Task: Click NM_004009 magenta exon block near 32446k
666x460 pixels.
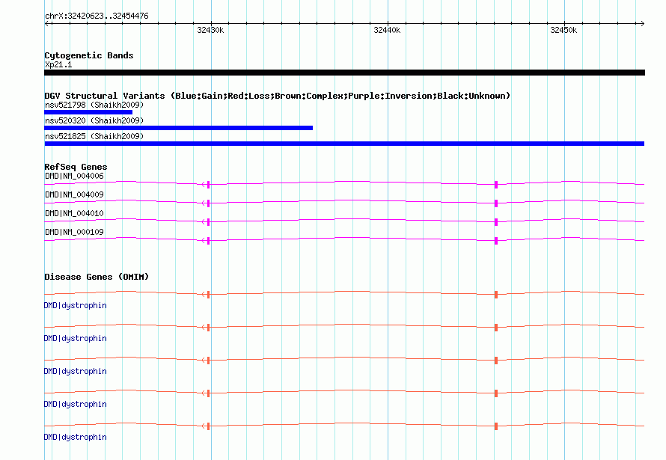Action: click(495, 203)
